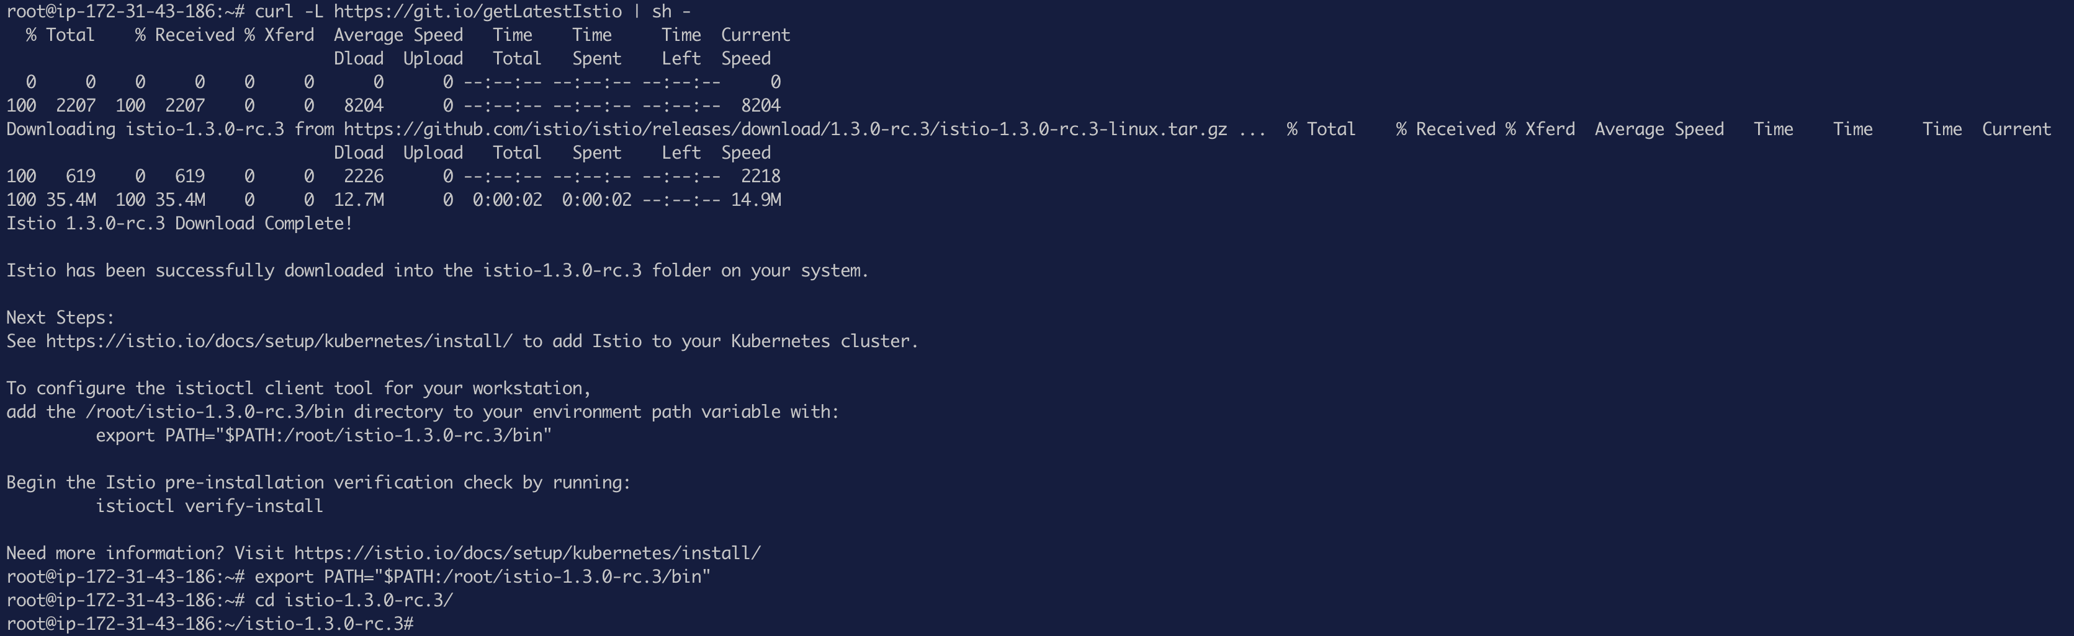The image size is (2074, 636).
Task: Click the git.io/getLatestIstio URL in the curl command
Action: (x=477, y=12)
